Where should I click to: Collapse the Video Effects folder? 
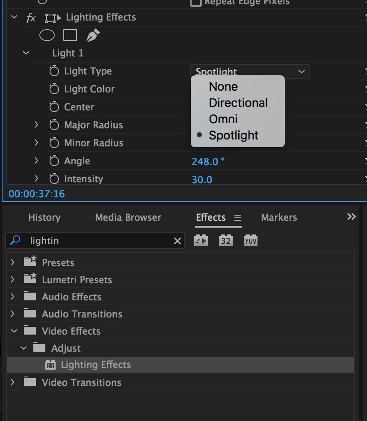[x=14, y=331]
